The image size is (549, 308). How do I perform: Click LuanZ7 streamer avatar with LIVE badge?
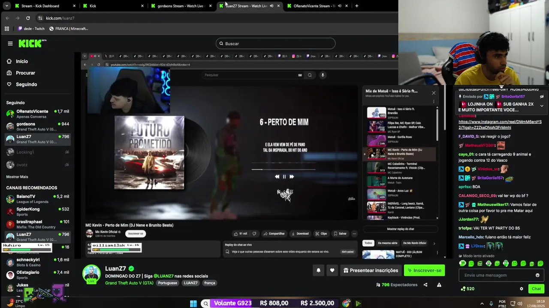91,274
